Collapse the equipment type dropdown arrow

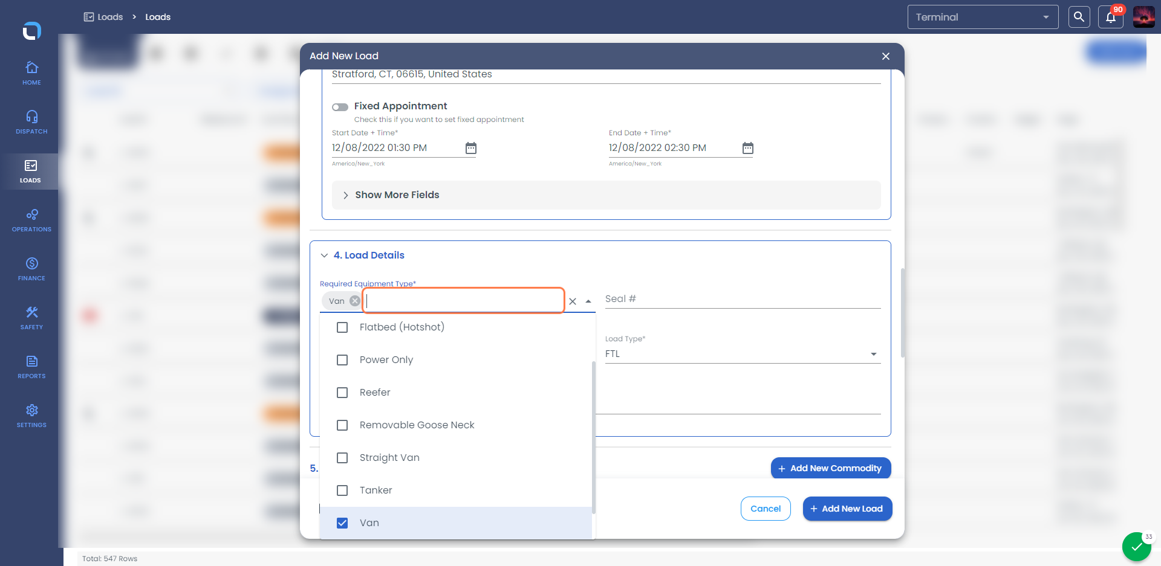588,301
